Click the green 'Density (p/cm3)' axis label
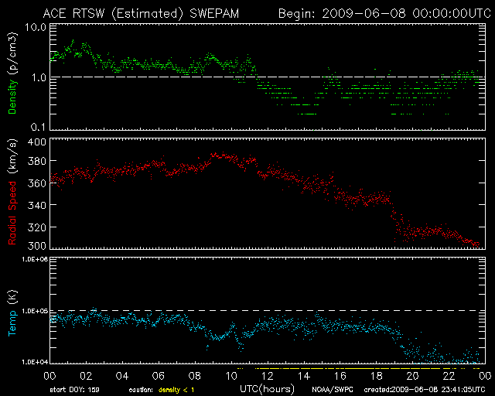 point(12,73)
